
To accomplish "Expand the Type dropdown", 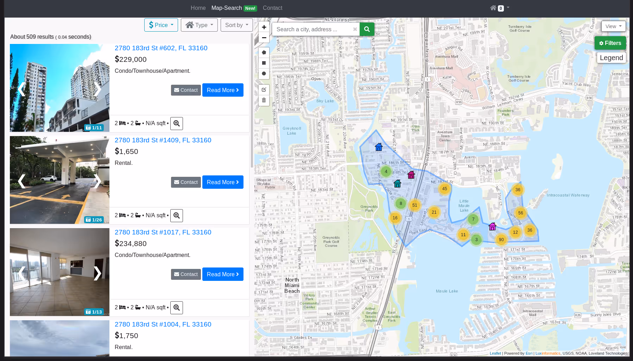I will (x=199, y=25).
